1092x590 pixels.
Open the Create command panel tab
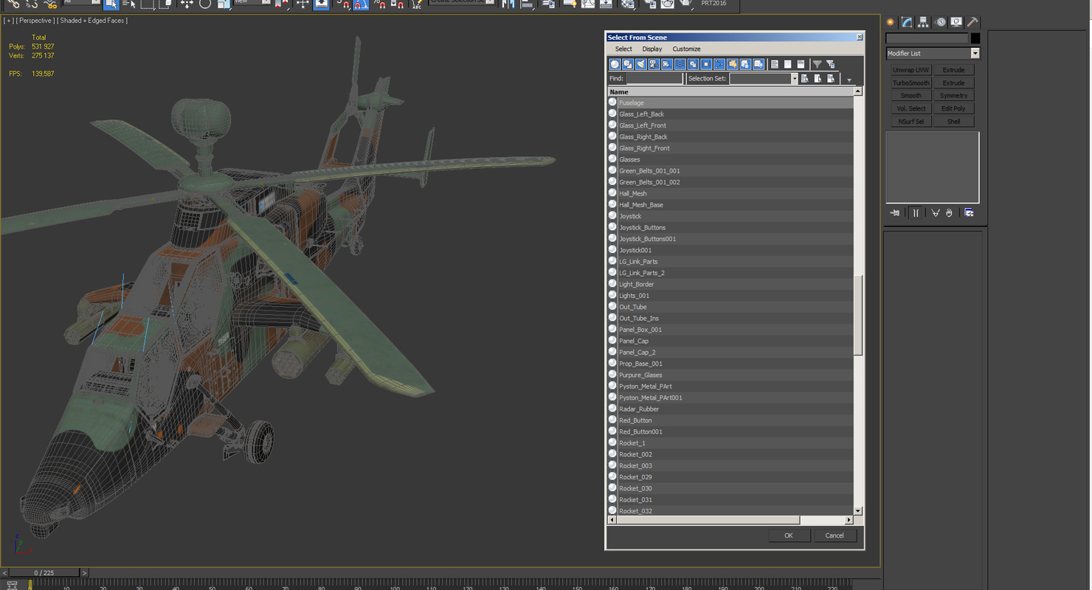[891, 22]
